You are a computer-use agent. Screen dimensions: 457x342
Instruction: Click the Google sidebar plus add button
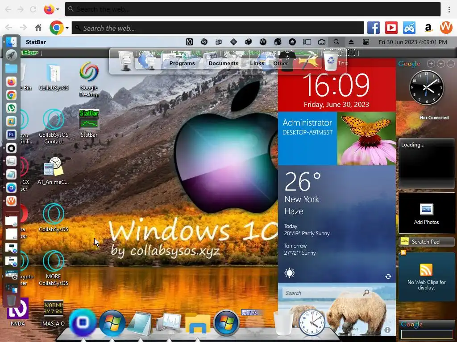[x=431, y=64]
